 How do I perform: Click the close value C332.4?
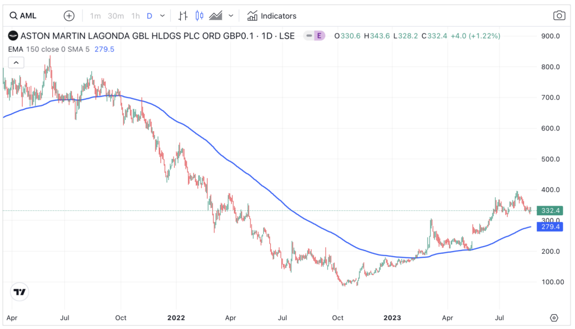pyautogui.click(x=434, y=36)
